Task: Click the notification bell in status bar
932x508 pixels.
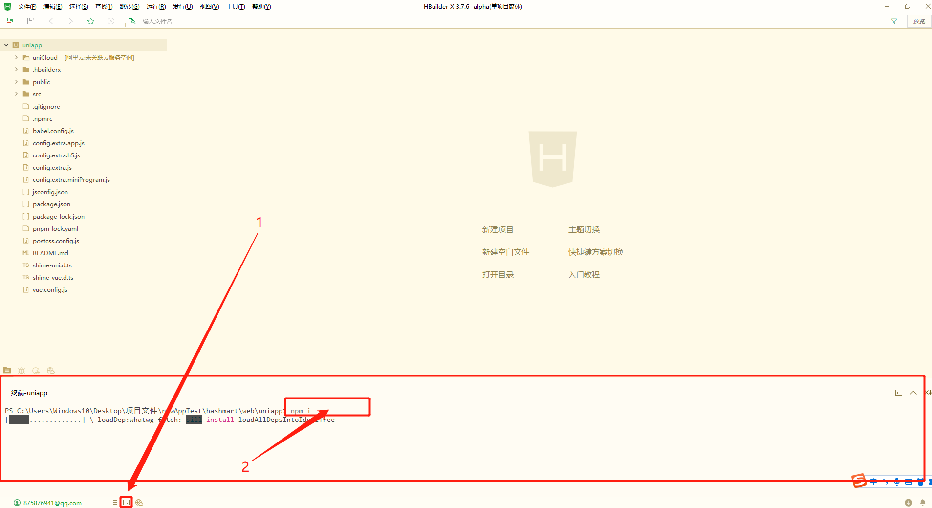Action: [x=923, y=503]
